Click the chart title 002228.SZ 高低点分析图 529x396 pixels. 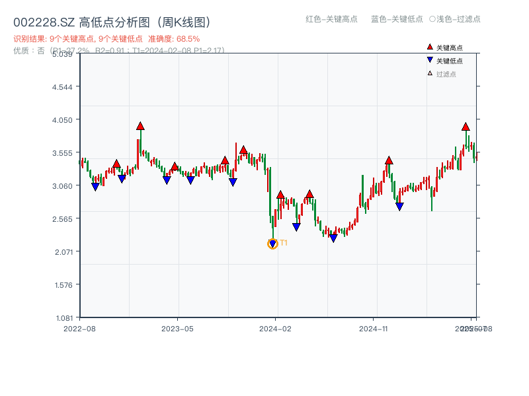[x=112, y=22]
